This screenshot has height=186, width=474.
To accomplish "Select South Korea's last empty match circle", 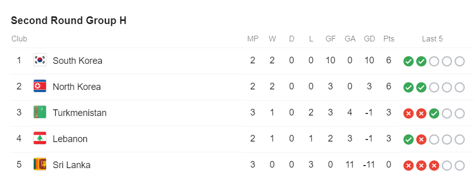I will tap(459, 62).
